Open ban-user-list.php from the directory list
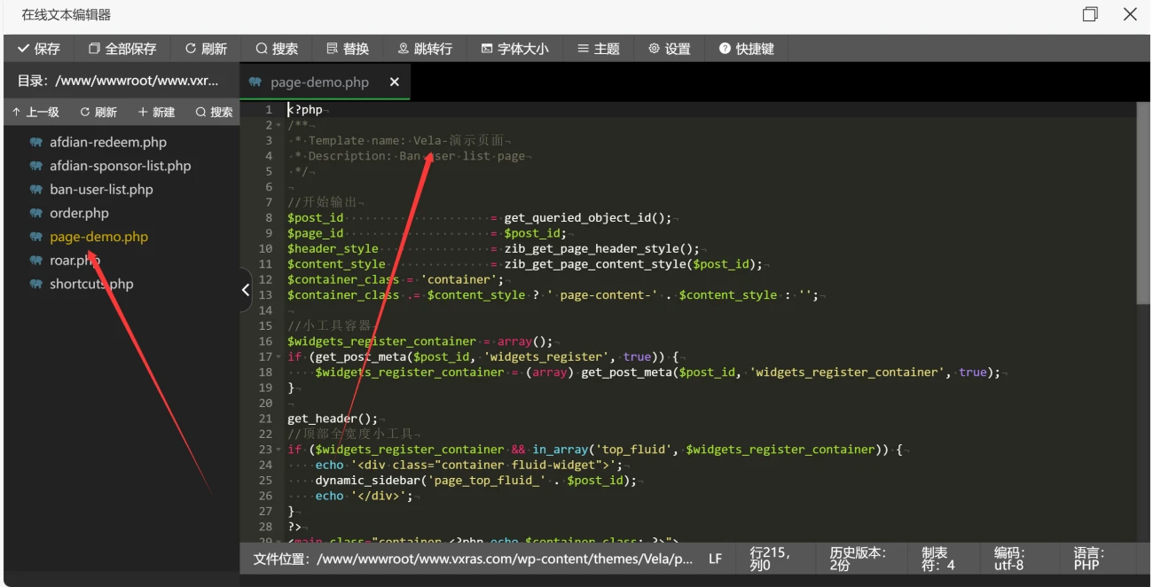The width and height of the screenshot is (1153, 587). click(101, 190)
